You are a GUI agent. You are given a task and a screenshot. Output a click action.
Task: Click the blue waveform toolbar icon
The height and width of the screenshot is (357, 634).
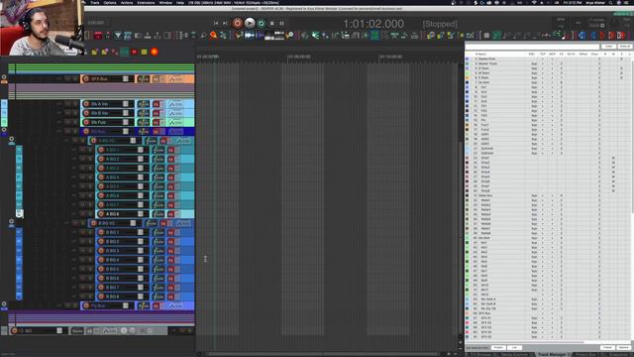250,36
